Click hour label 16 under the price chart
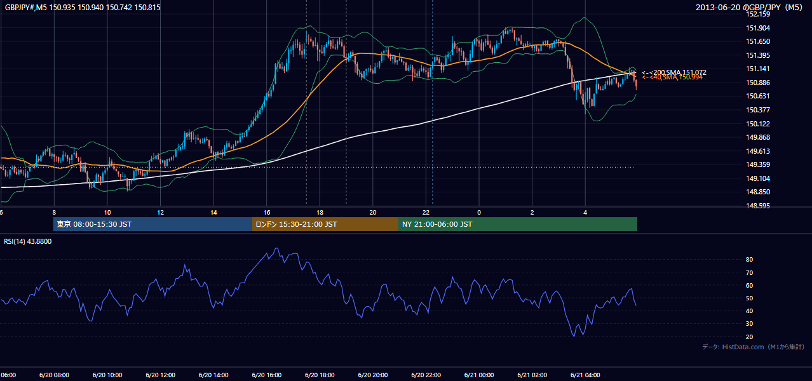The height and width of the screenshot is (381, 812). click(267, 212)
